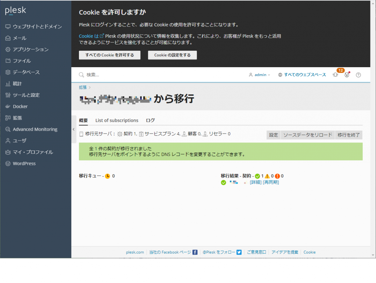This screenshot has width=376, height=283.
Task: Open the help question mark icon
Action: [358, 75]
